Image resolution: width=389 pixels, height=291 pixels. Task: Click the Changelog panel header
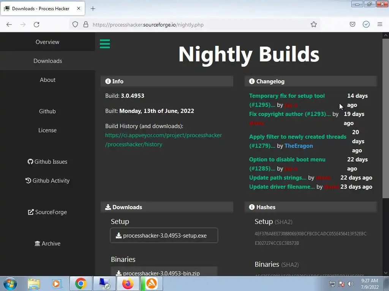(311, 81)
